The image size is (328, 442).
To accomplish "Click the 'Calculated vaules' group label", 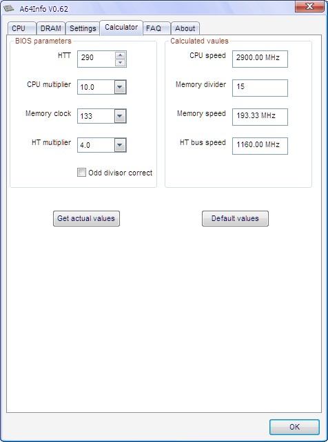I will tap(199, 41).
